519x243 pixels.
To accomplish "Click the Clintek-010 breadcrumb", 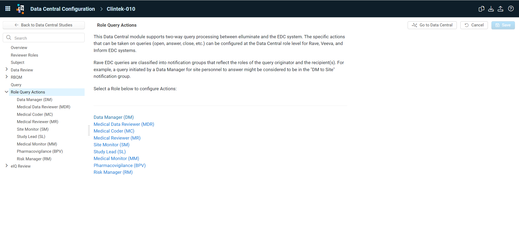I will point(121,9).
